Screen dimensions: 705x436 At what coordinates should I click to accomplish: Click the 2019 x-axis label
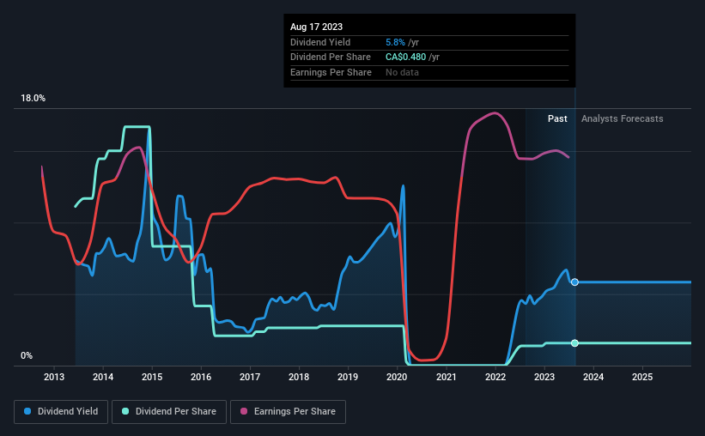pyautogui.click(x=348, y=377)
